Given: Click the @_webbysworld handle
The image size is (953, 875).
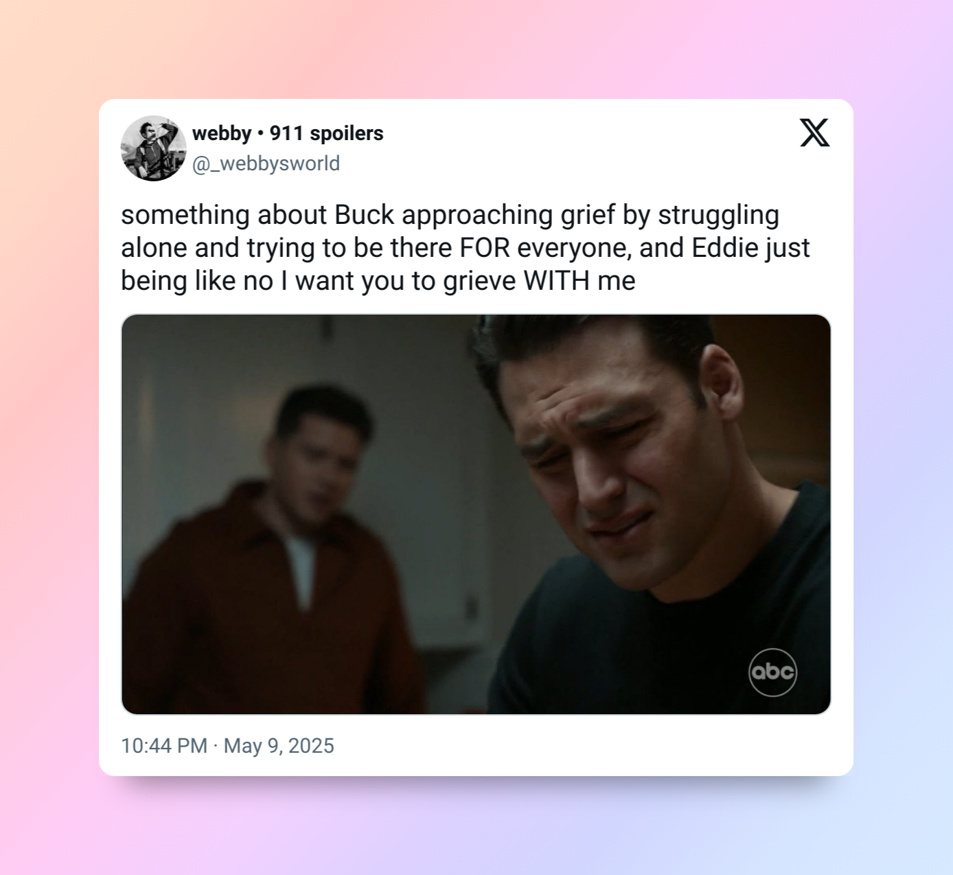Looking at the screenshot, I should tap(266, 163).
